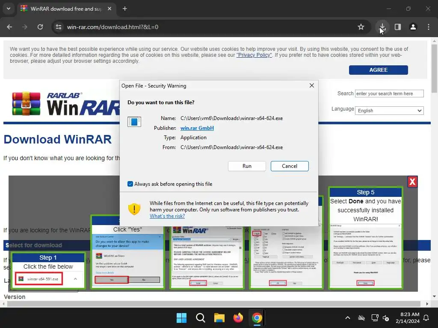
Task: Open Firefox from the taskbar
Action: pos(238,318)
